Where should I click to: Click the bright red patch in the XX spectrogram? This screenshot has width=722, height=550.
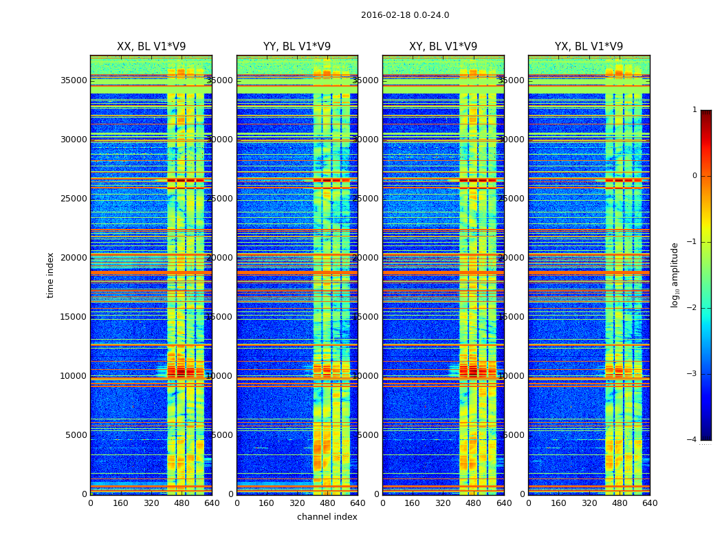pyautogui.click(x=185, y=371)
